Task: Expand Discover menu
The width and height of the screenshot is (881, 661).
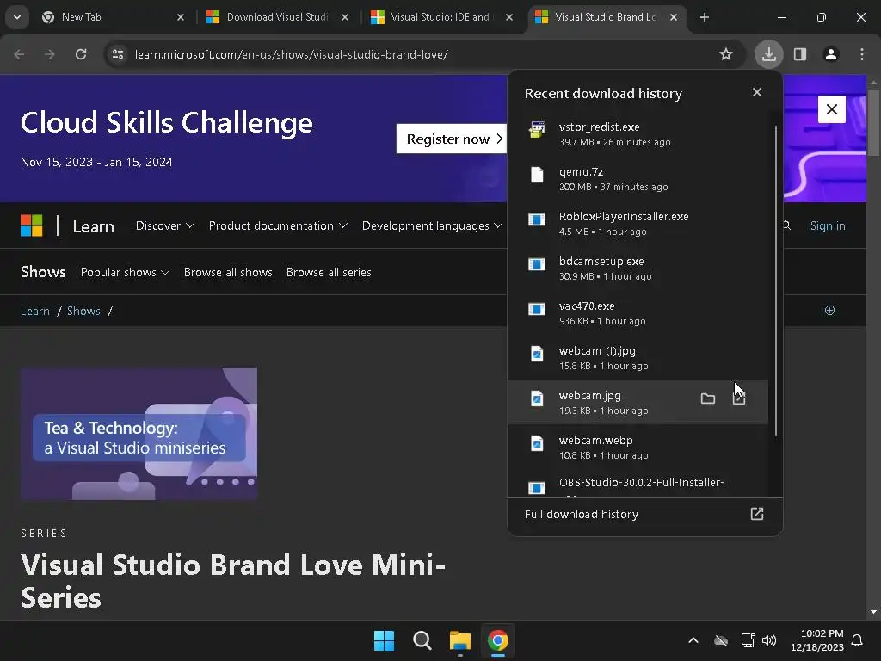Action: point(164,226)
